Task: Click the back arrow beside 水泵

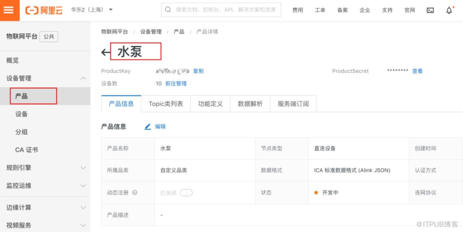Action: [106, 52]
